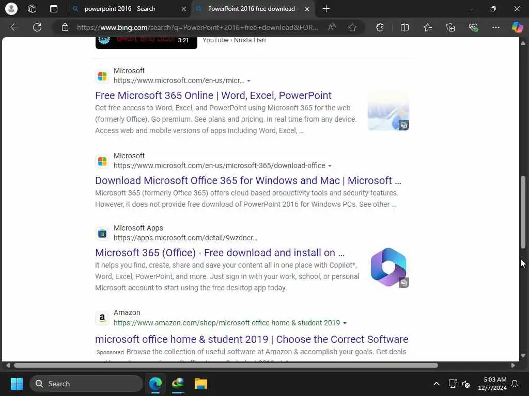
Task: Open the snowy thumbnail of Microsoft 365 Online result
Action: [x=388, y=110]
